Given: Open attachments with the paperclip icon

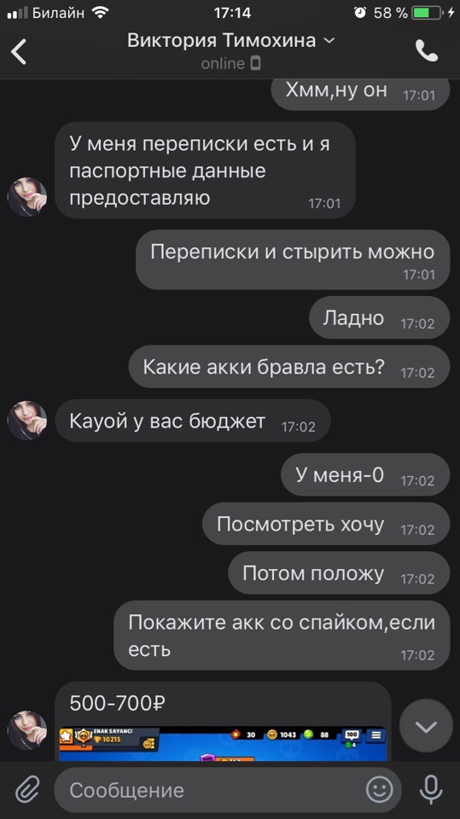Looking at the screenshot, I should tap(27, 789).
